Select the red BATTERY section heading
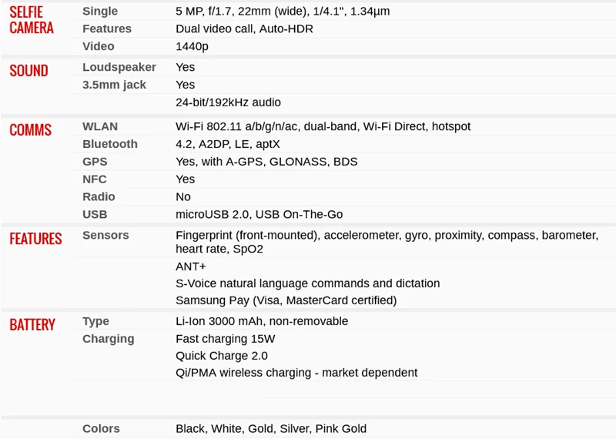The image size is (616, 439). pos(32,325)
